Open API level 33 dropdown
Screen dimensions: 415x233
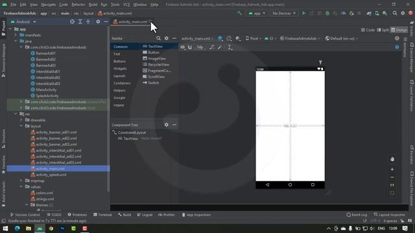(x=270, y=39)
